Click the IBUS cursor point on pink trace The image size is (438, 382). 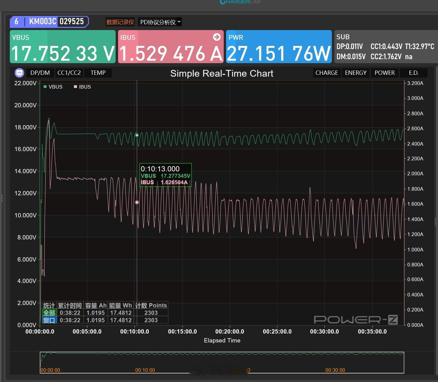[137, 202]
